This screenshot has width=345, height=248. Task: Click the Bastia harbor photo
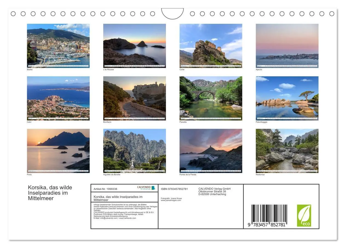coord(58,46)
